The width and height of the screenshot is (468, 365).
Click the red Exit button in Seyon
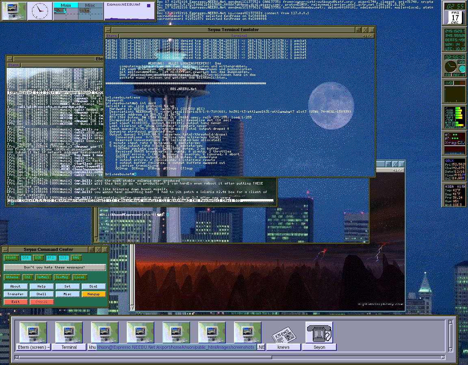tap(15, 302)
